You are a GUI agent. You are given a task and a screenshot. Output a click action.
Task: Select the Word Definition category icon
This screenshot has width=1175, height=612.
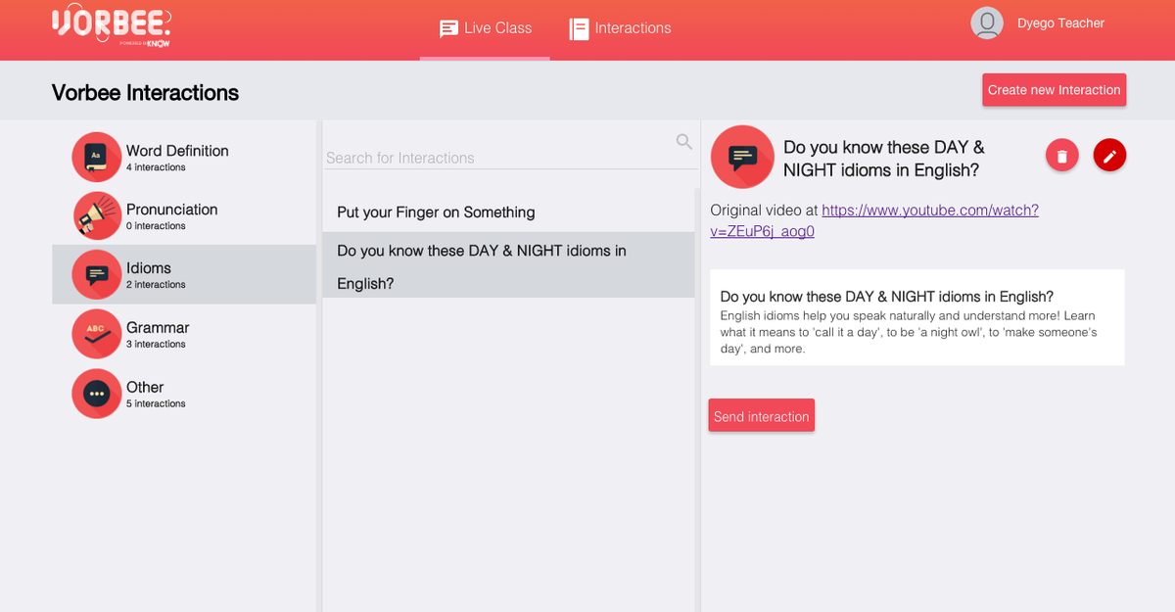[x=97, y=157]
